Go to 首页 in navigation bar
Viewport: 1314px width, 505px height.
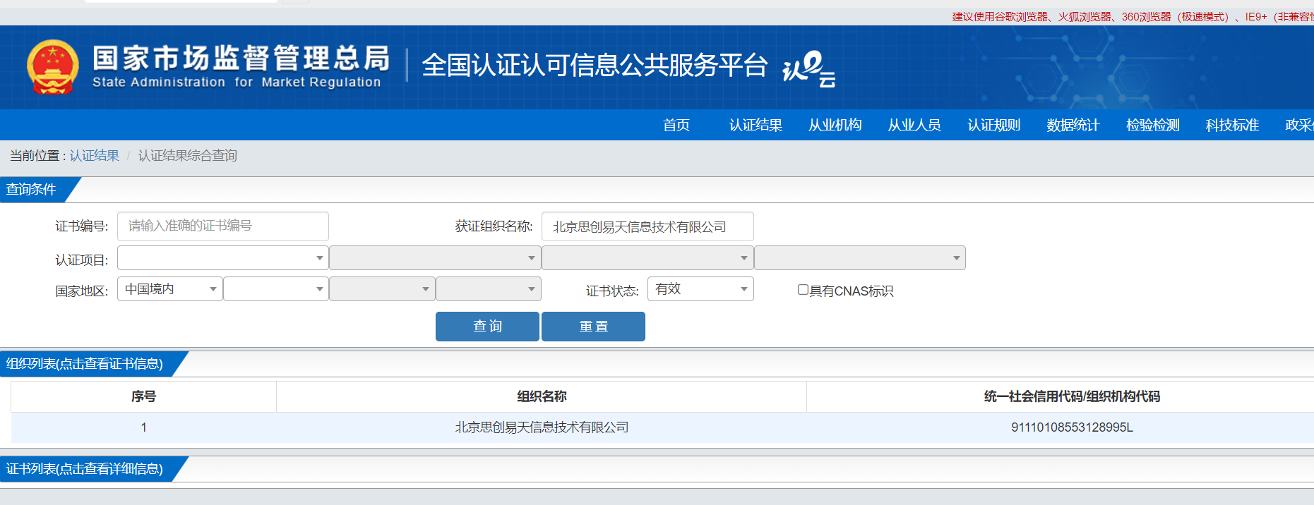click(x=676, y=125)
